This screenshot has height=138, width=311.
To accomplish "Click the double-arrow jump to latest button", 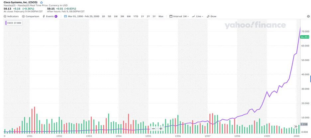I will click(296, 126).
